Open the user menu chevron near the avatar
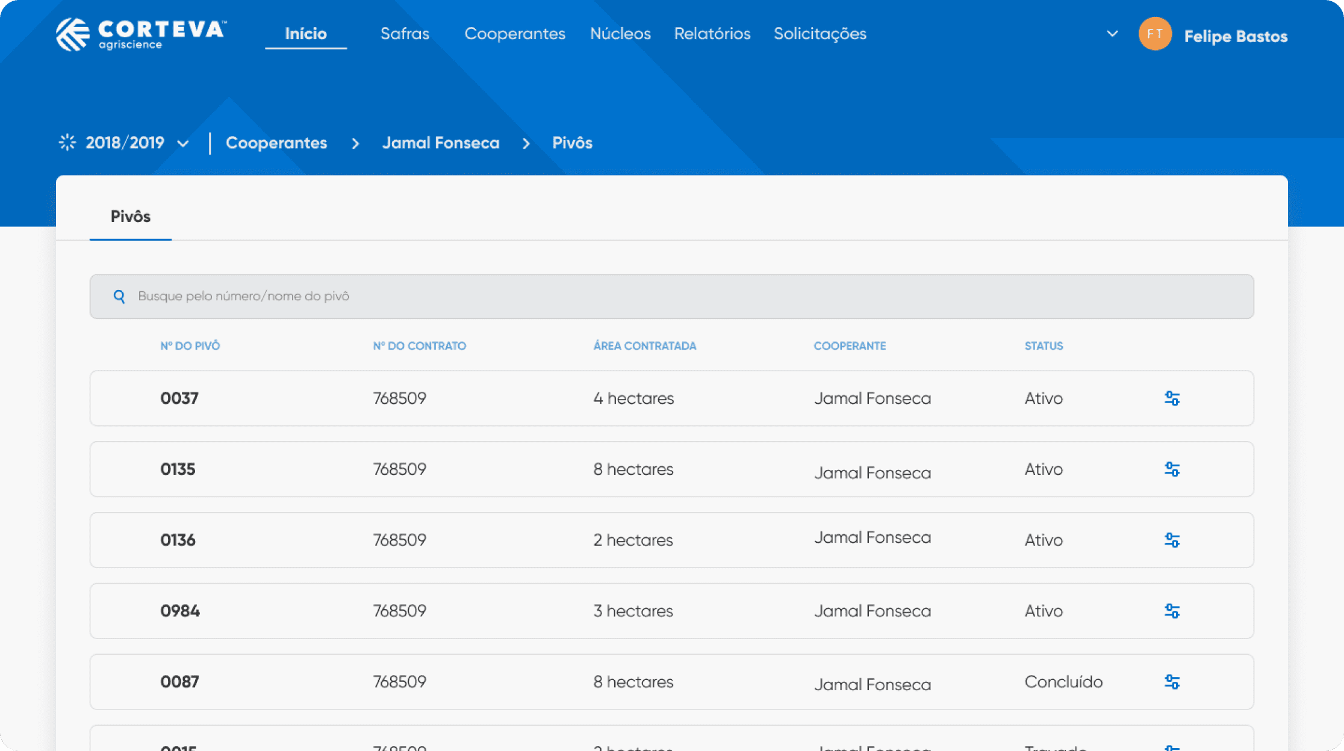The width and height of the screenshot is (1344, 751). tap(1112, 34)
